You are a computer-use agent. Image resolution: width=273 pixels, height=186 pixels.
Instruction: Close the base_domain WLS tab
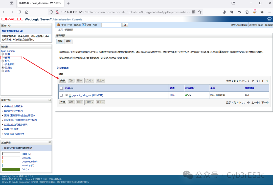[60, 3]
